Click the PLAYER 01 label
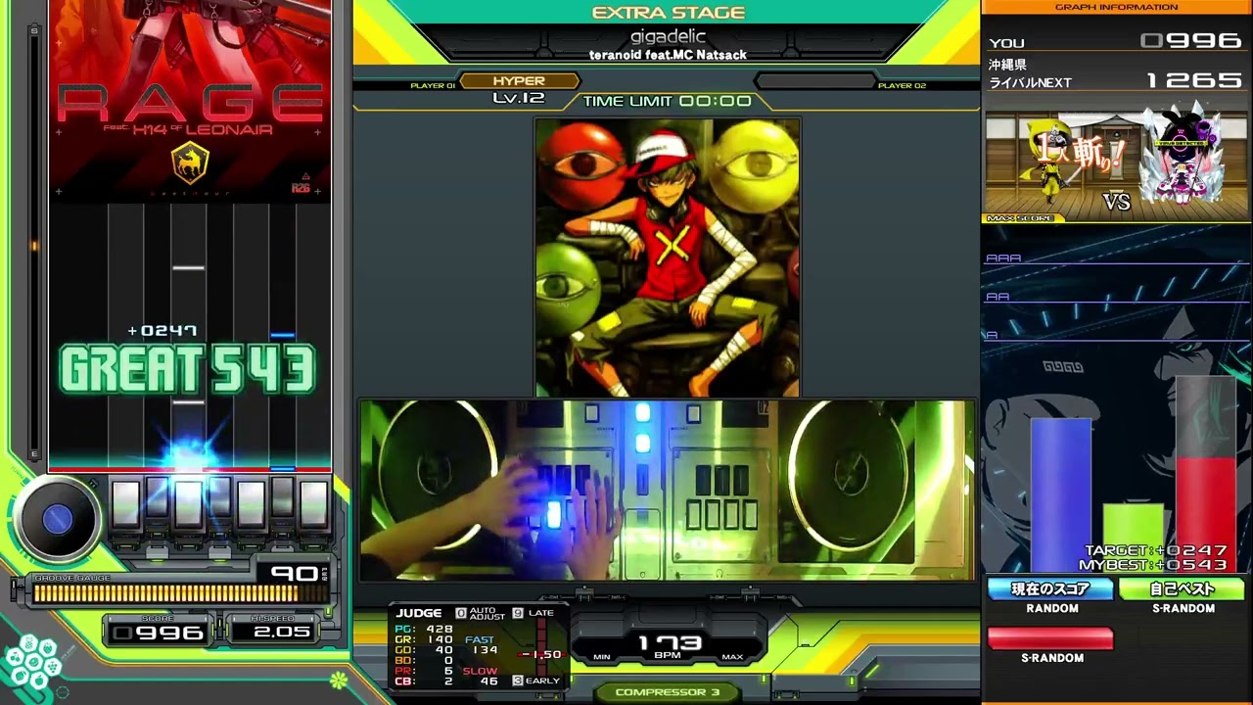The image size is (1253, 705). (x=433, y=86)
